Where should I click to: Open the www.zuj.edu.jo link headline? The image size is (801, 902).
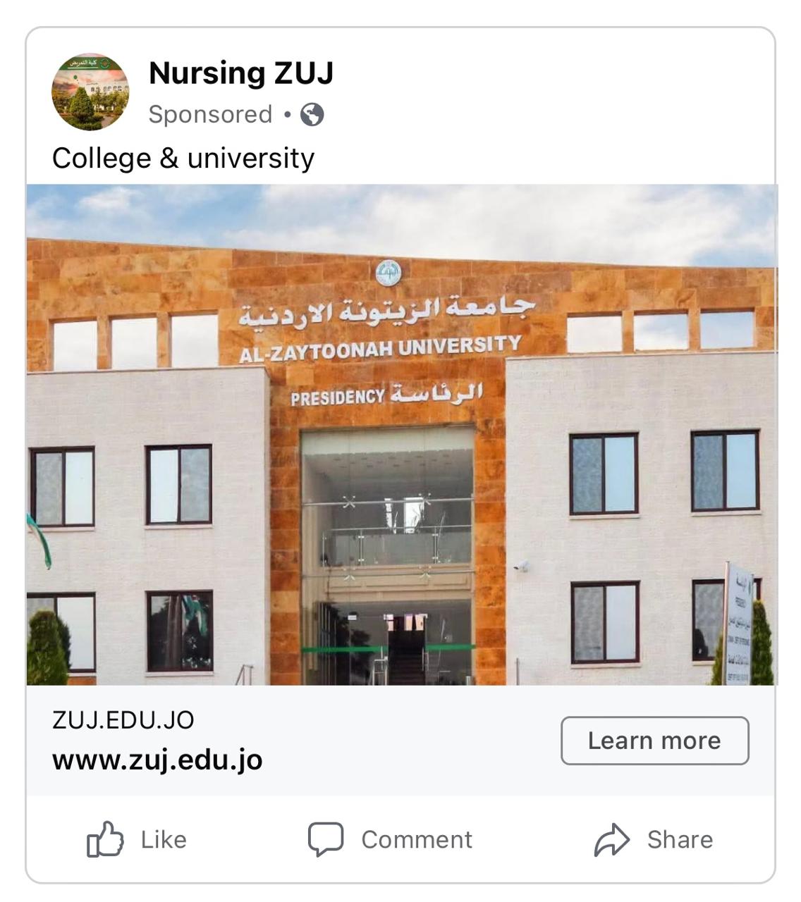(157, 760)
